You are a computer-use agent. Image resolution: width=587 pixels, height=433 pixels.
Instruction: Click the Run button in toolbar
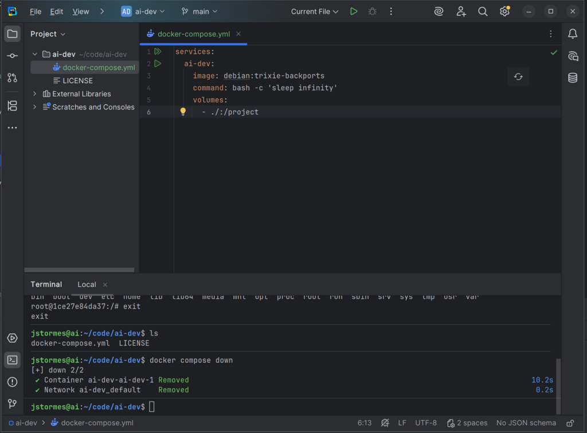354,11
